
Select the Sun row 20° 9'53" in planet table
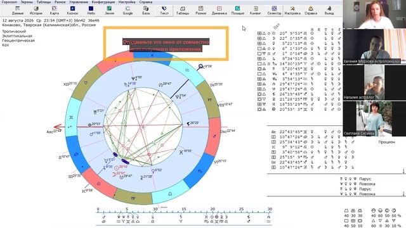point(299,34)
